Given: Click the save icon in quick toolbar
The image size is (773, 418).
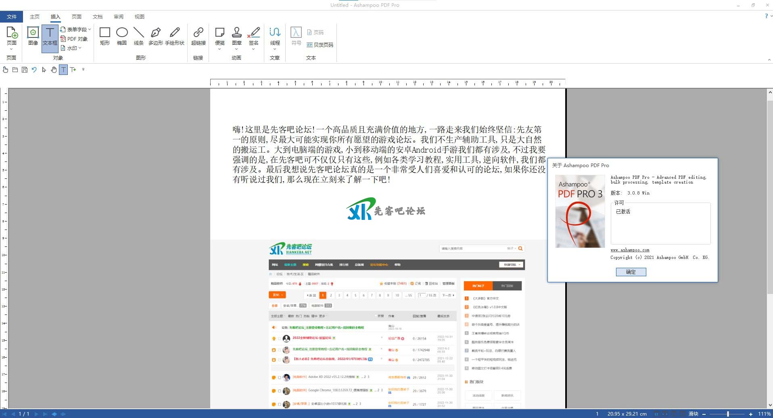Looking at the screenshot, I should point(25,70).
